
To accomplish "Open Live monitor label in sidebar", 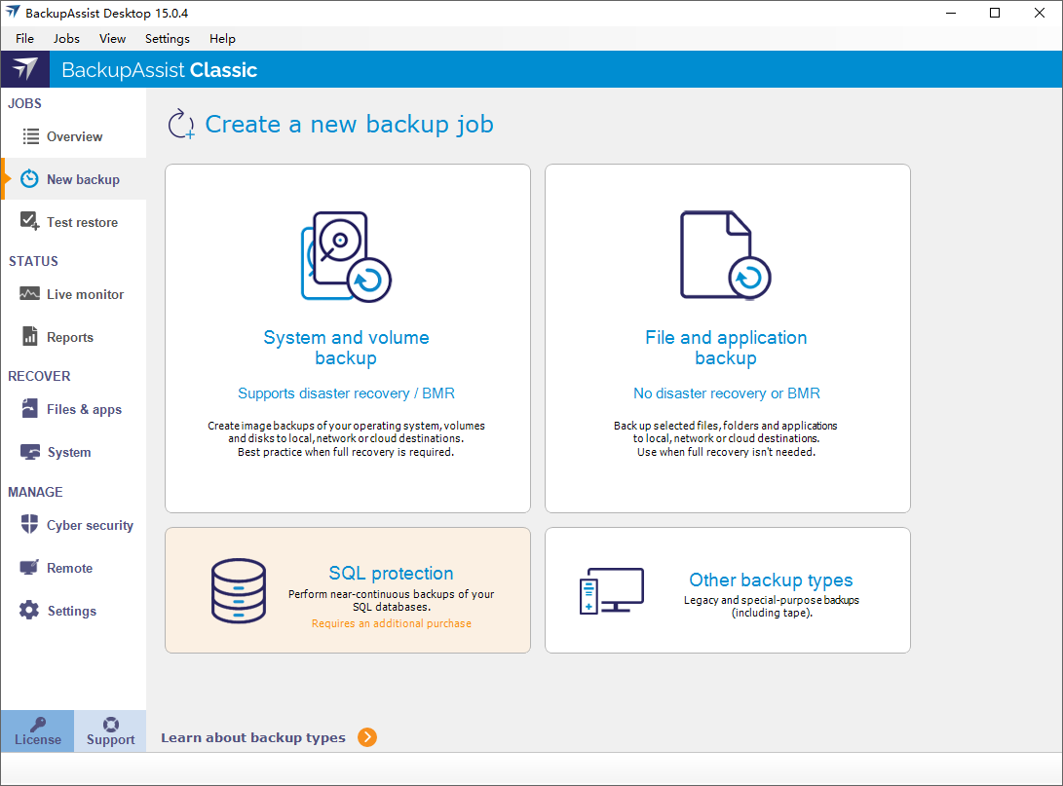I will point(86,294).
